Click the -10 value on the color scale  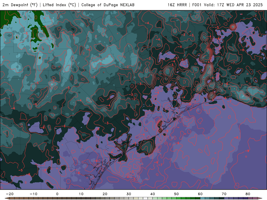[x=33, y=194]
